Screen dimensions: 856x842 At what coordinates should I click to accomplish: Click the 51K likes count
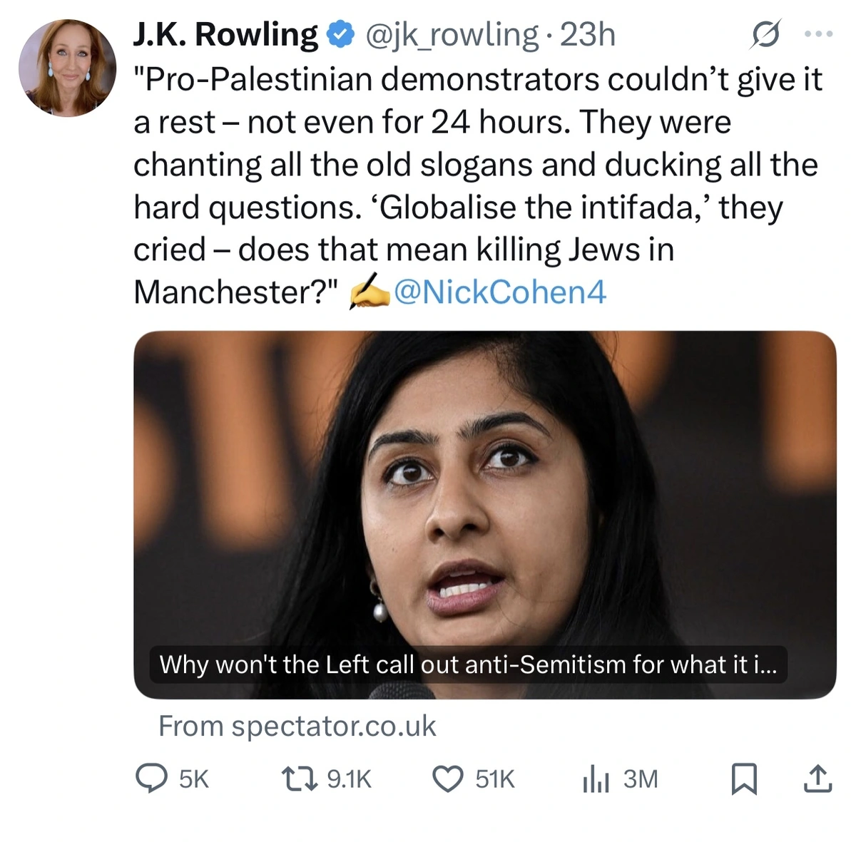[494, 779]
